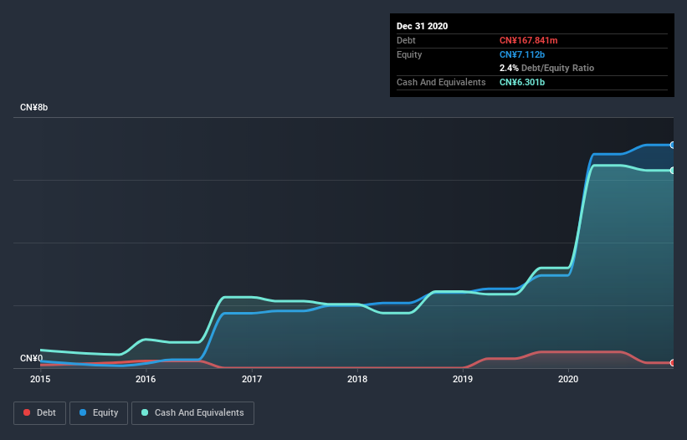
Task: Click the CN¥0 axis label
Action: (31, 358)
